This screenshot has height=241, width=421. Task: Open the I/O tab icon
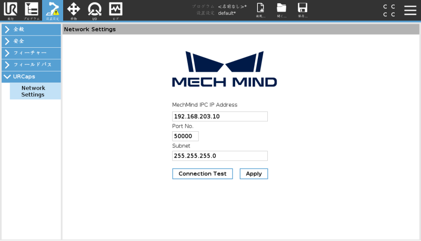tap(95, 11)
